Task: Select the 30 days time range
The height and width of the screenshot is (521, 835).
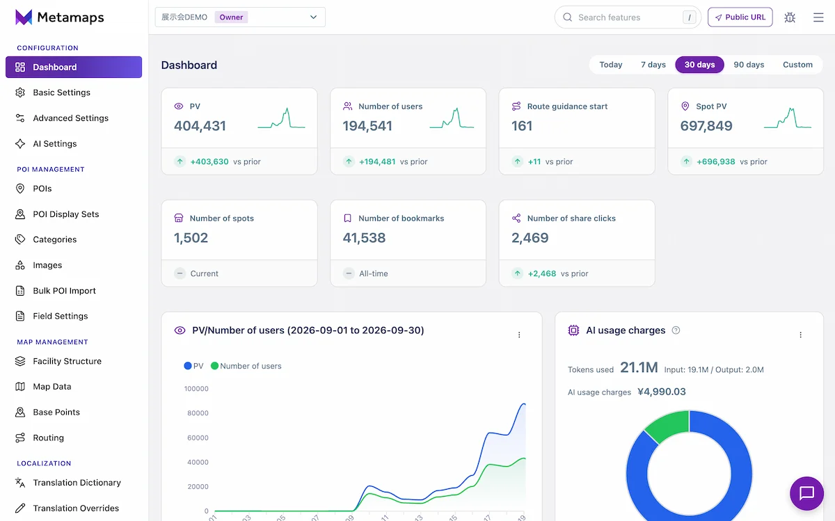Action: pos(699,65)
